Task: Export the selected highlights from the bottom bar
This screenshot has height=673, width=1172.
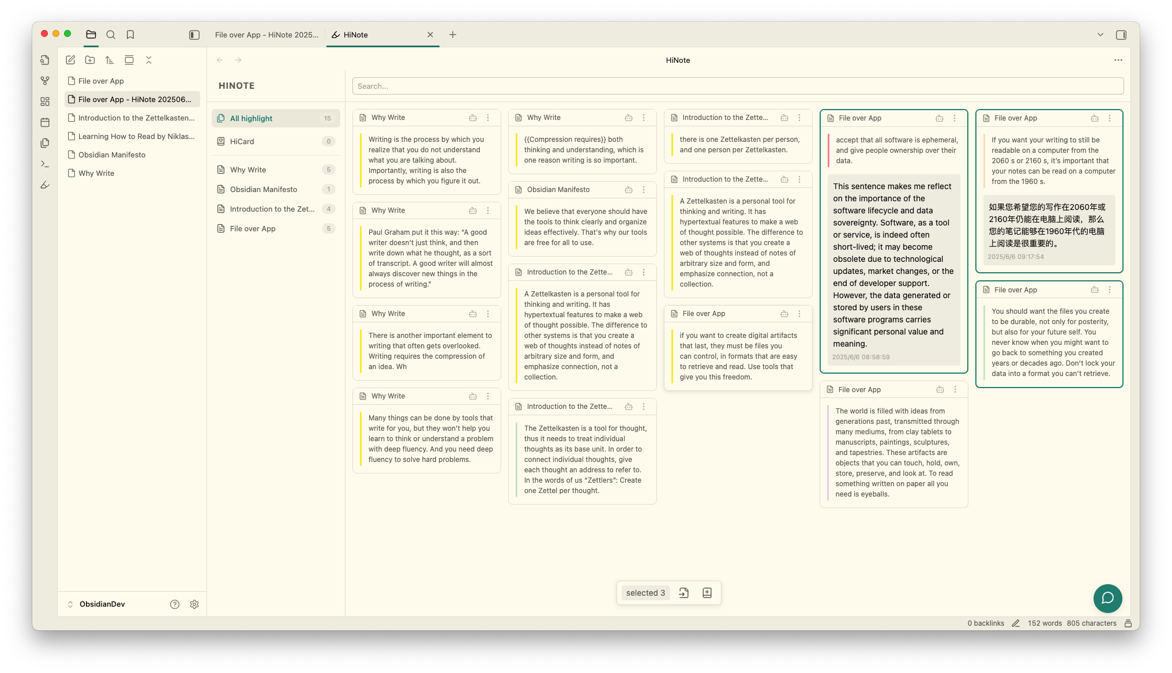Action: [684, 593]
